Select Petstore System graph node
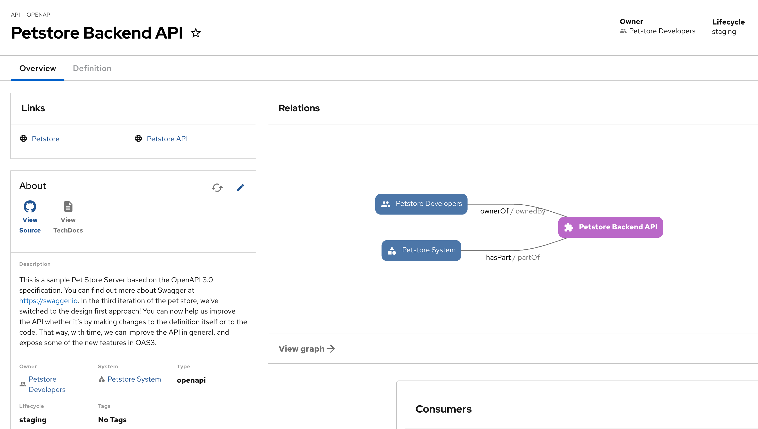 [x=421, y=250]
